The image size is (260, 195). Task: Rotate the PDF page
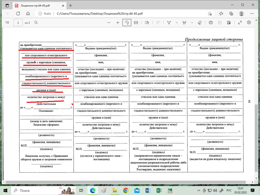coord(127,23)
